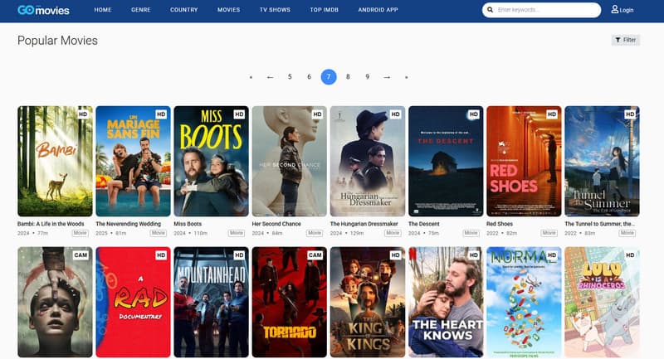Click Movie tag under Miss Boots
Screen dimensions: 664x359
pyautogui.click(x=237, y=233)
